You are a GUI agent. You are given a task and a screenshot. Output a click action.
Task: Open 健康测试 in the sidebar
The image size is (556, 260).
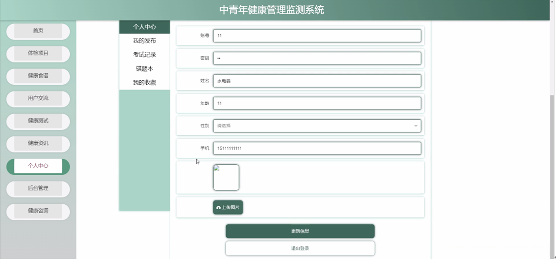pyautogui.click(x=38, y=122)
